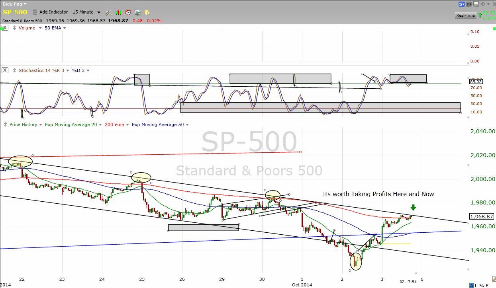Click the 1,968.87 current price label
The width and height of the screenshot is (496, 288).
[x=482, y=217]
